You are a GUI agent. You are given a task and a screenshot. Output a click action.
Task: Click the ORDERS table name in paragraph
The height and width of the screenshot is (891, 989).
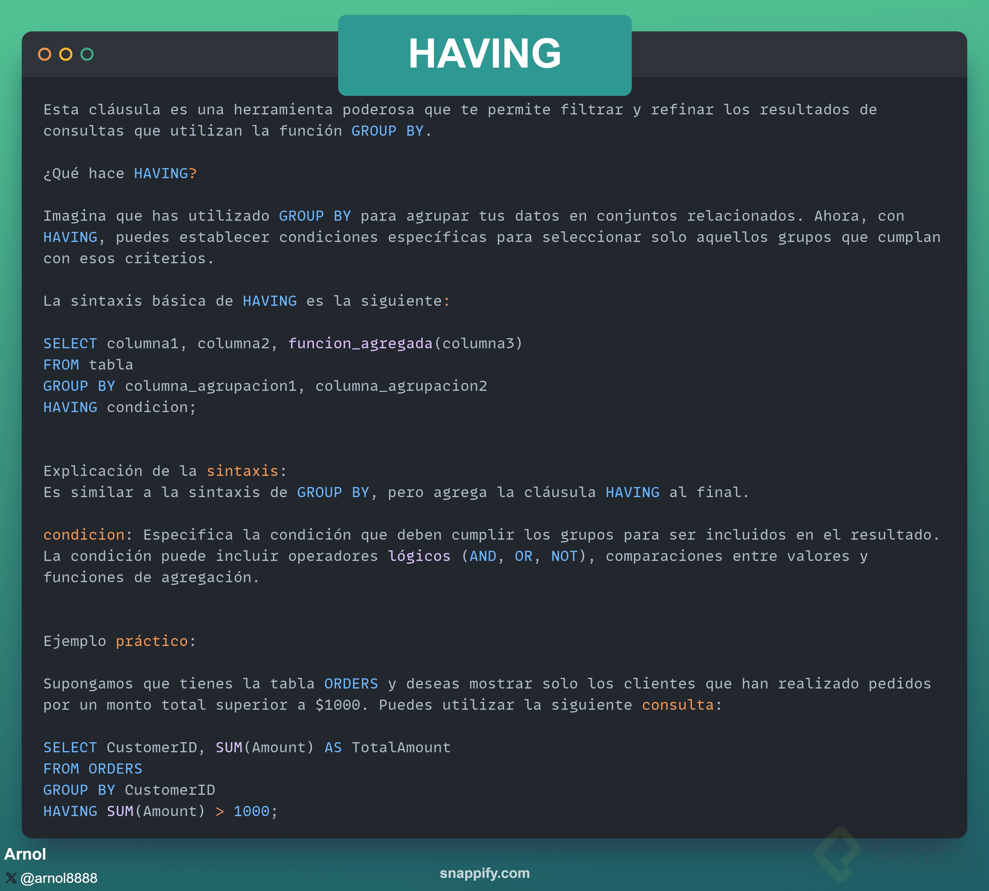point(351,684)
